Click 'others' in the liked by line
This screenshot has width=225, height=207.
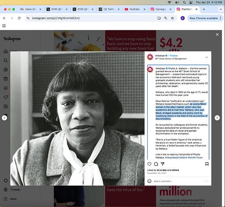pyautogui.click(x=175, y=170)
